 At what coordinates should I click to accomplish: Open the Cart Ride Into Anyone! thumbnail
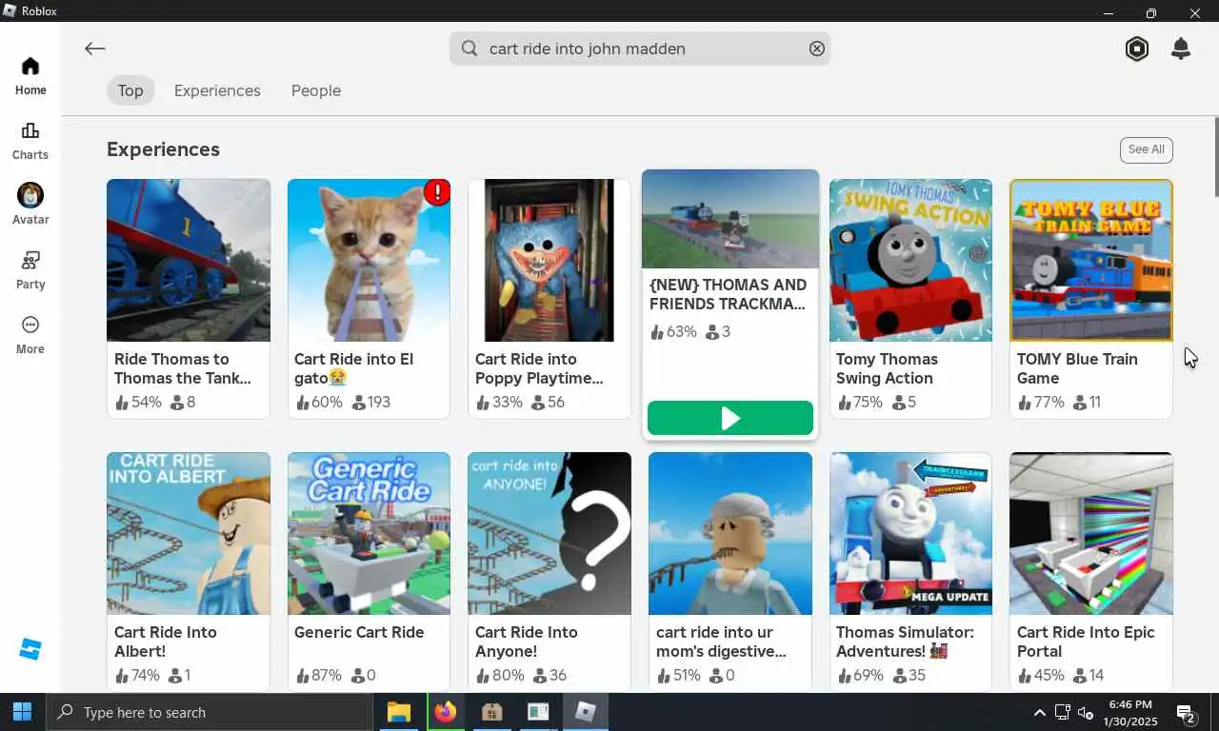point(550,533)
